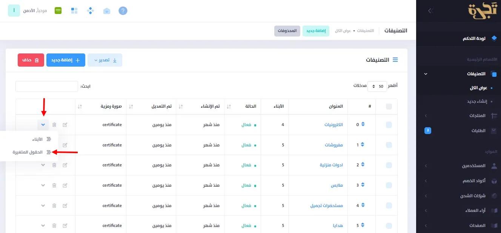501x233 pixels.
Task: Click the red حذف delete button
Action: point(31,60)
